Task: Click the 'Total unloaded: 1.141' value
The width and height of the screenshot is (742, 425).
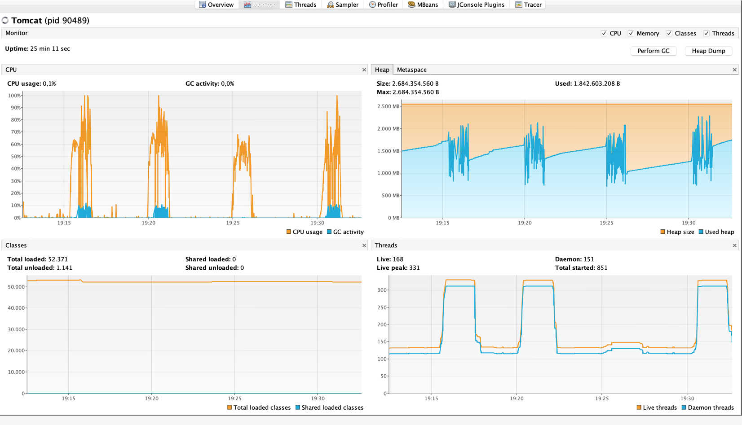Action: (x=40, y=267)
